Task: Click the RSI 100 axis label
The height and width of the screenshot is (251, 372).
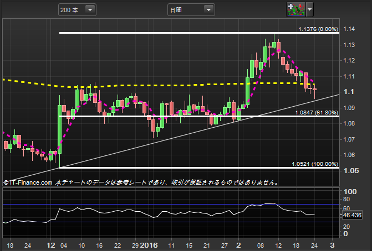Action: pyautogui.click(x=350, y=192)
